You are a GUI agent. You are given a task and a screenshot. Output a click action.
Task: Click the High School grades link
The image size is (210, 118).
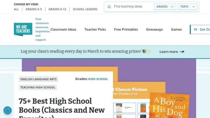coord(98,79)
